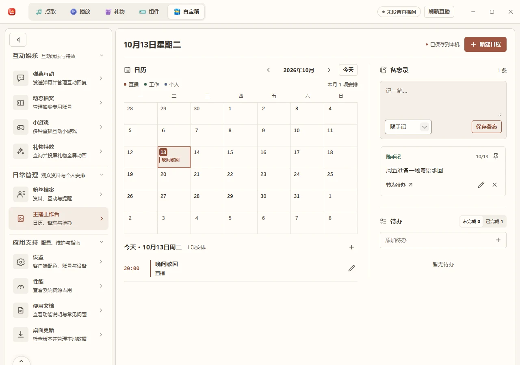The image size is (520, 365).
Task: Switch to the 播放 tab
Action: 80,12
